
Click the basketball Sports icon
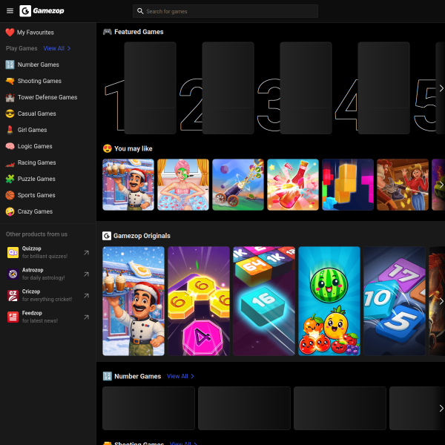point(10,195)
